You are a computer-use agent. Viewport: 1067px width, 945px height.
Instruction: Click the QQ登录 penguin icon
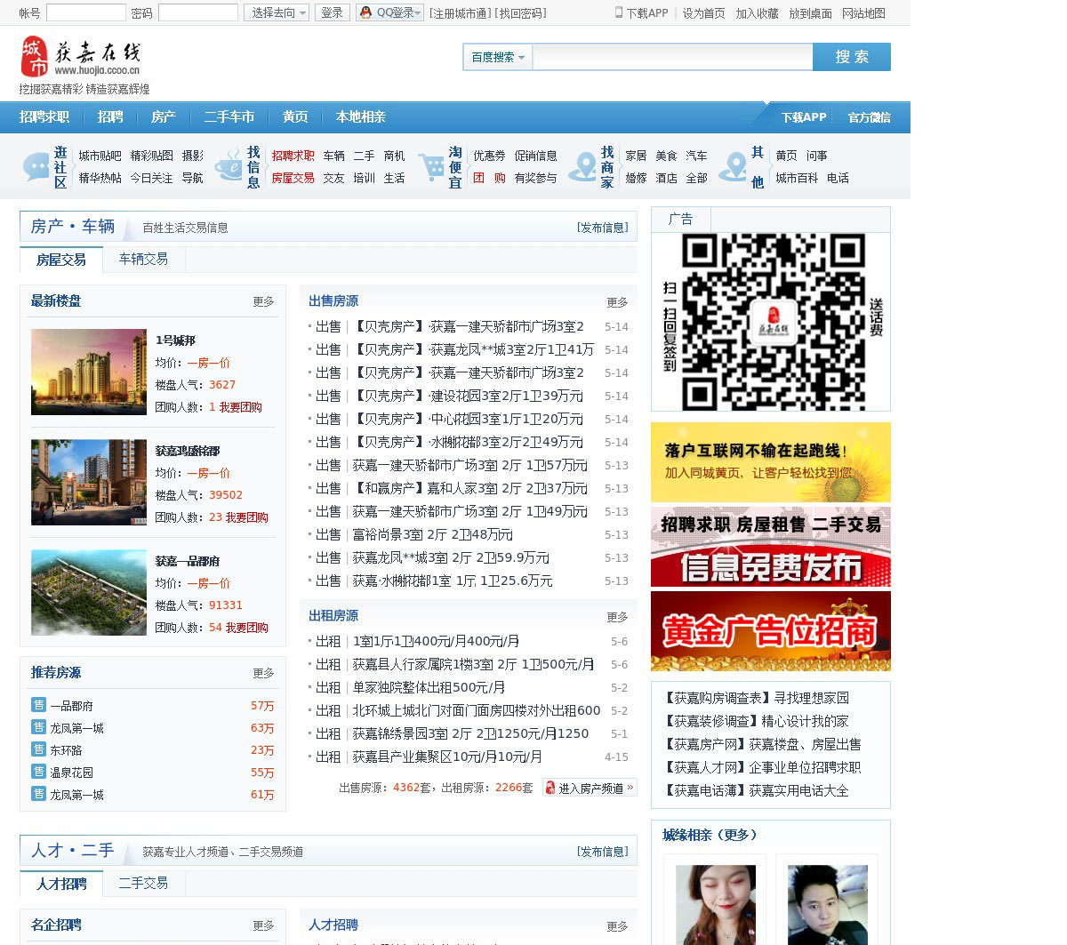point(365,12)
